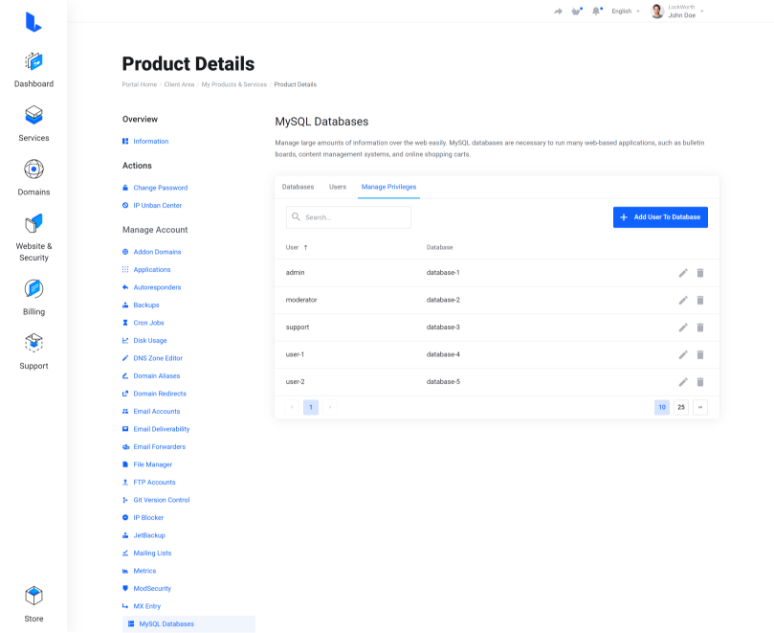The image size is (774, 633).
Task: Open My Products & Services breadcrumb
Action: [x=234, y=84]
